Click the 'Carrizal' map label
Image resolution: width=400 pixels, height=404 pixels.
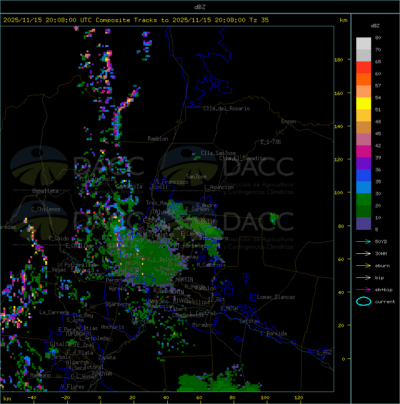click(x=143, y=321)
